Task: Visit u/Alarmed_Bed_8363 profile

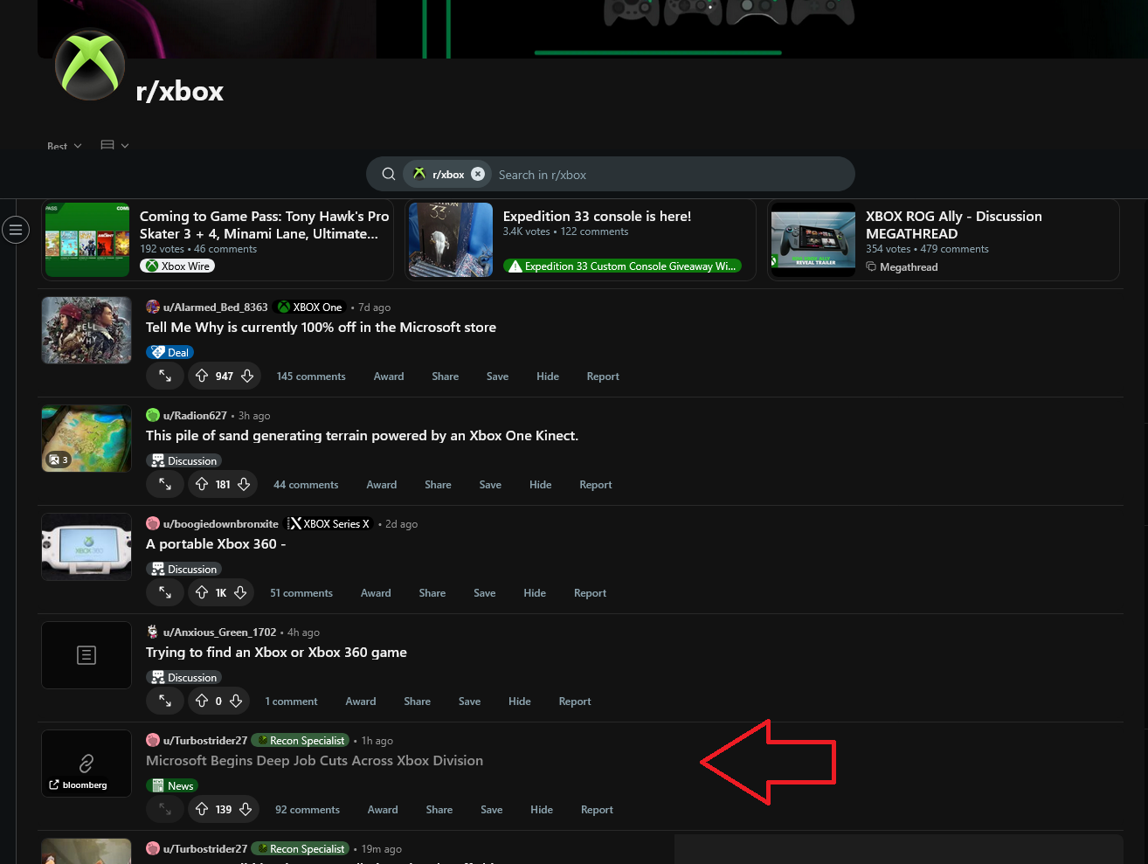Action: [x=215, y=307]
